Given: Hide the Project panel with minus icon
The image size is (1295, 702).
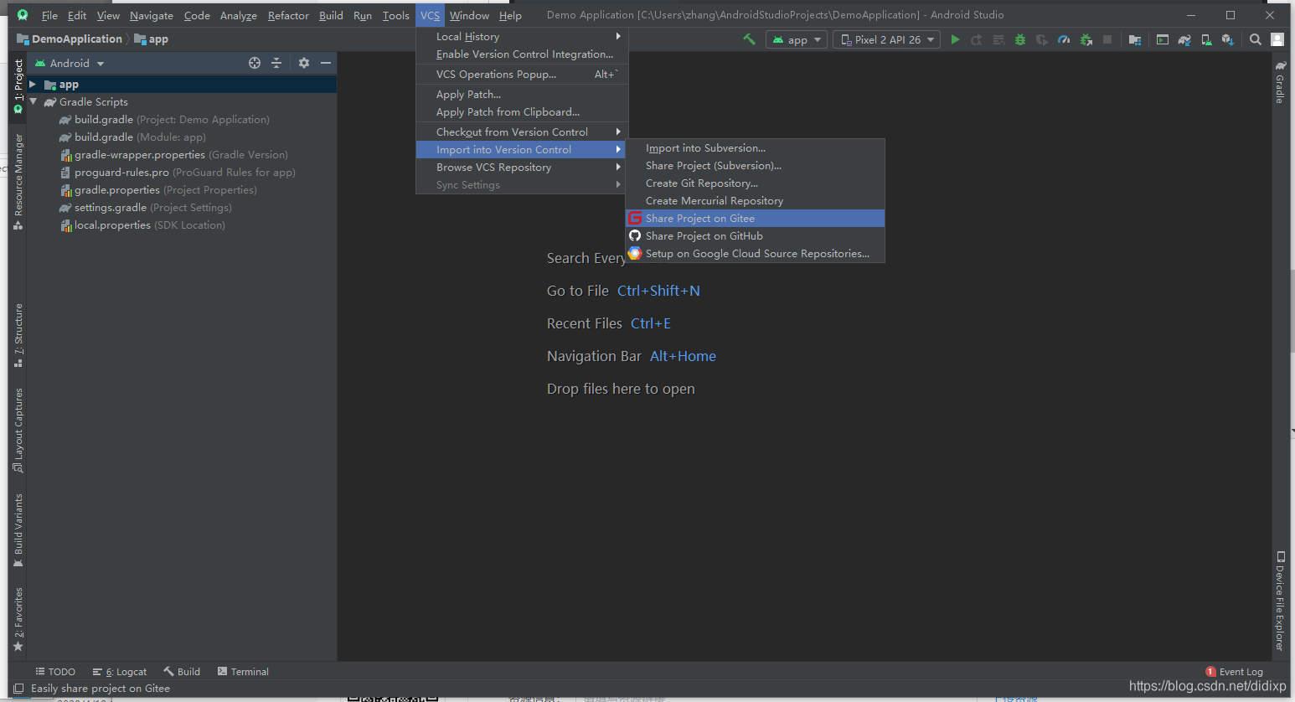Looking at the screenshot, I should click(326, 63).
